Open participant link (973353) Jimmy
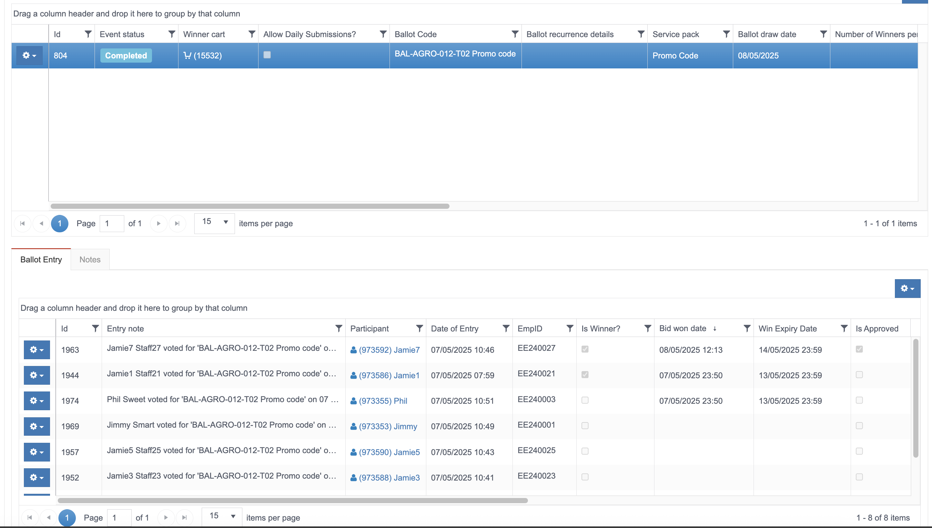 pos(388,426)
